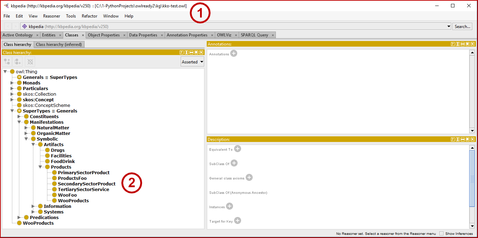This screenshot has width=478, height=238.
Task: Float the Class hierarchy panel
Action: point(196,53)
